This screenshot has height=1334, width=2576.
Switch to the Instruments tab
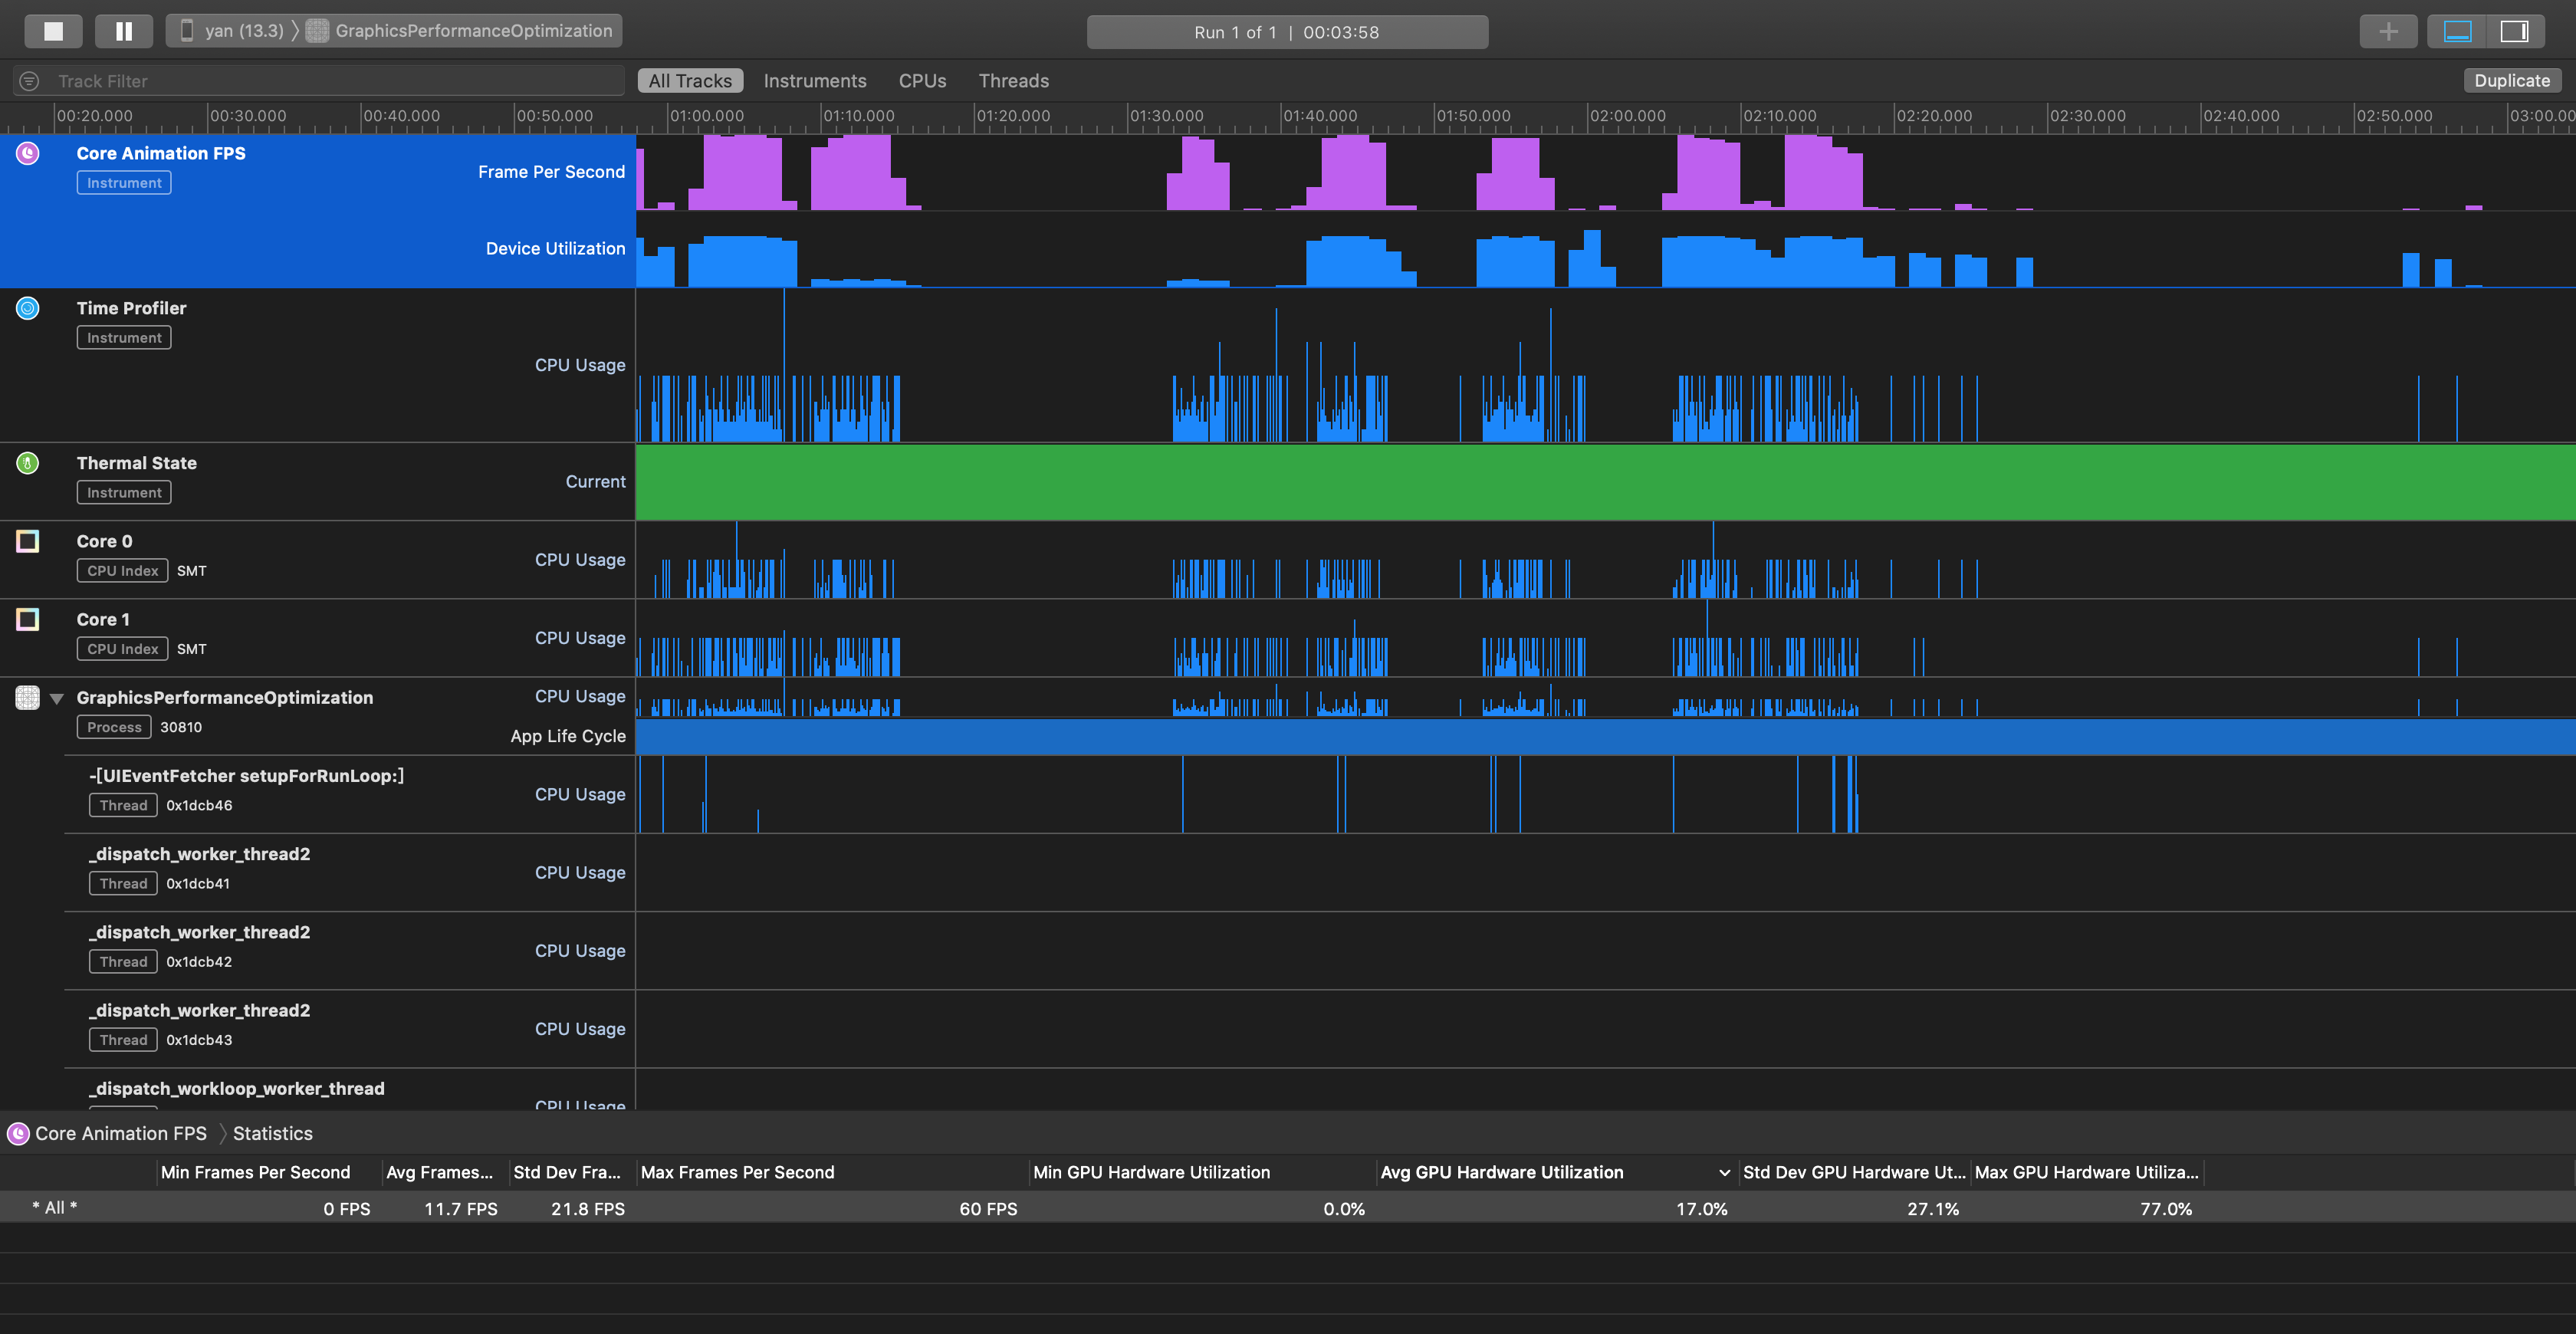814,81
